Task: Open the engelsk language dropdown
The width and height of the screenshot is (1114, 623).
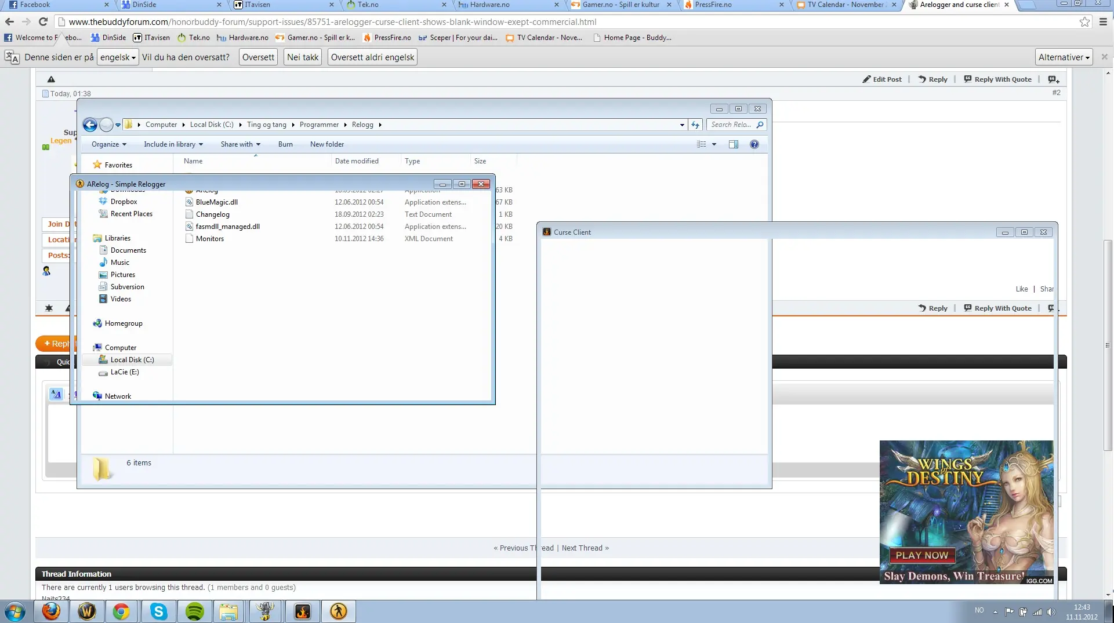Action: [118, 57]
